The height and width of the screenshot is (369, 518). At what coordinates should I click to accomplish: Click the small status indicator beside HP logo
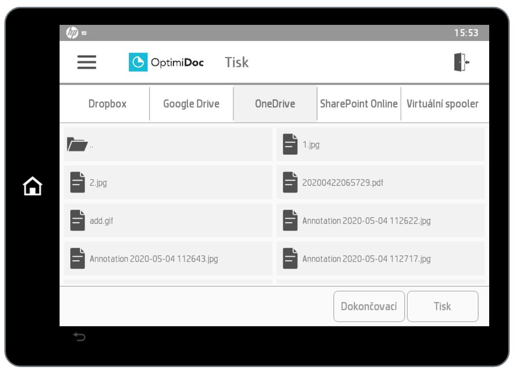click(84, 33)
